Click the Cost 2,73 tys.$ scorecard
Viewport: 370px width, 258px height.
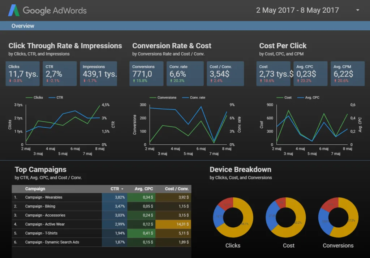(273, 74)
